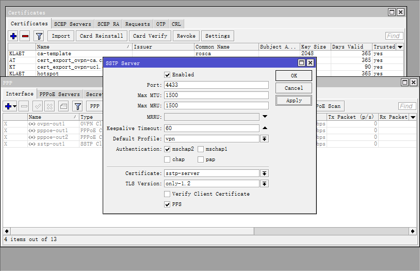Click the blue plus add-certificate icon

[14, 36]
